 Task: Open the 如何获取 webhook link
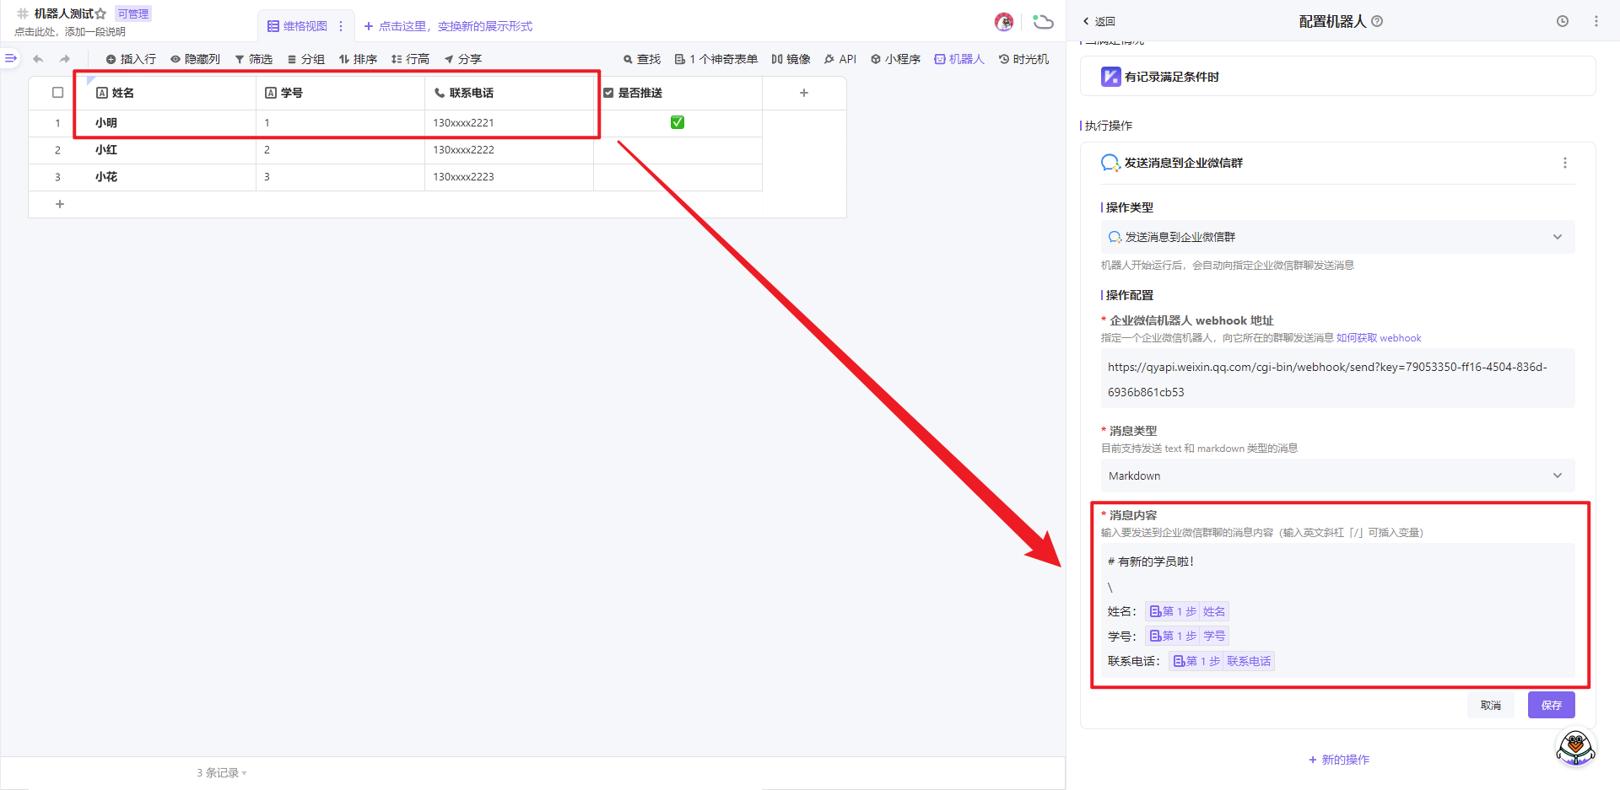[1379, 338]
